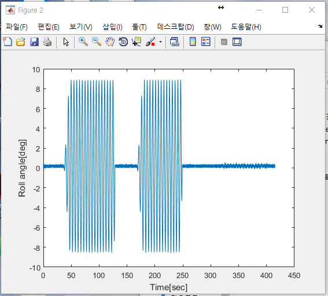This screenshot has height=296, width=328.
Task: Enable the Data Cursor tool
Action: [x=137, y=42]
